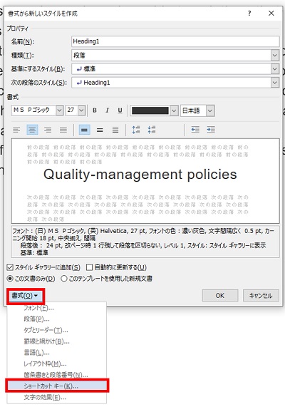The height and width of the screenshot is (412, 285).
Task: Choose ショートカット キー menu item
Action: point(57,386)
